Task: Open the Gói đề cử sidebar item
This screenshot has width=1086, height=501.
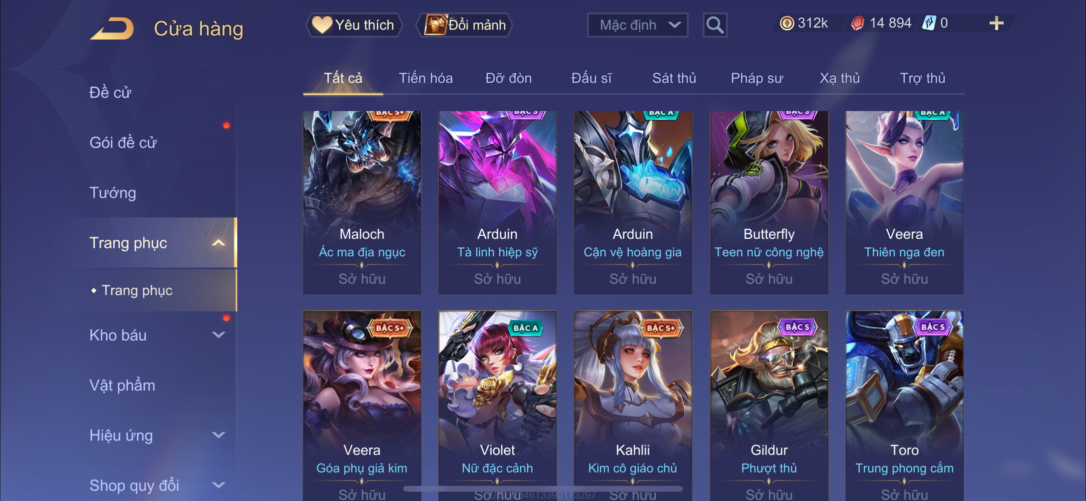Action: point(123,143)
